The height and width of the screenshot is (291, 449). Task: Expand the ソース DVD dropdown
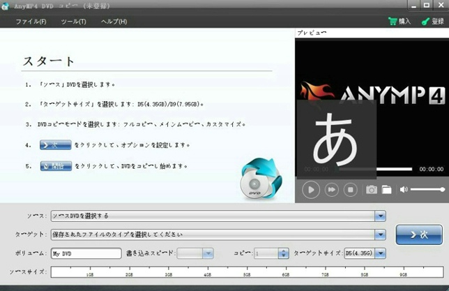coord(380,216)
